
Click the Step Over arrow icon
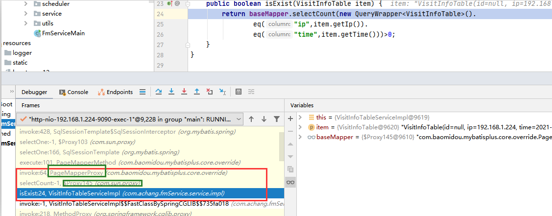(158, 92)
